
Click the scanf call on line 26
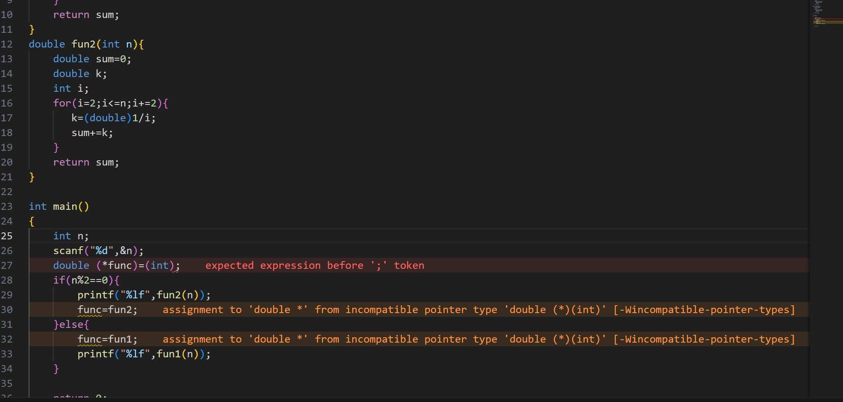click(68, 251)
